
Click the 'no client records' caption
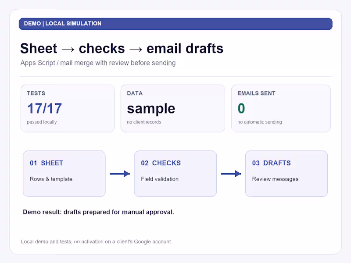coord(144,122)
